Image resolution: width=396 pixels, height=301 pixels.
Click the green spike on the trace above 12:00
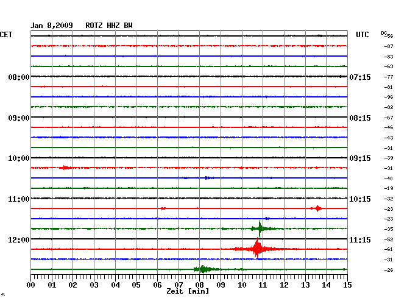click(x=260, y=228)
